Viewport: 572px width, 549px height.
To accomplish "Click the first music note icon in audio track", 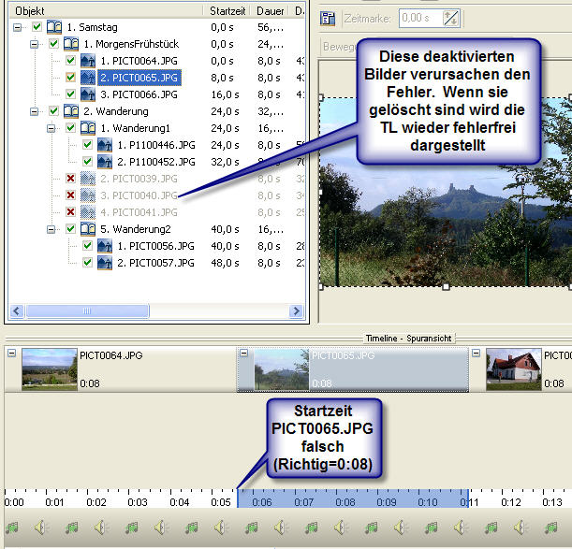I will tap(13, 528).
